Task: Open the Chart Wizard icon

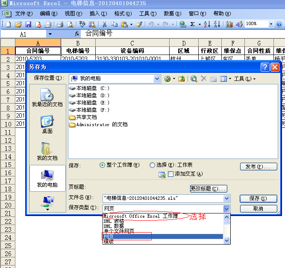Action: [x=229, y=24]
